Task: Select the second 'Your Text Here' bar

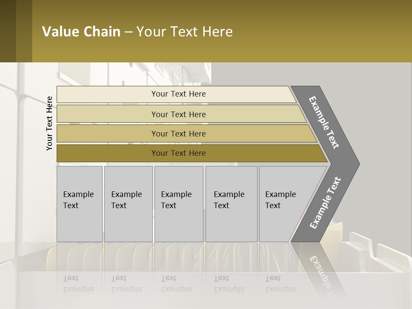Action: pyautogui.click(x=178, y=114)
